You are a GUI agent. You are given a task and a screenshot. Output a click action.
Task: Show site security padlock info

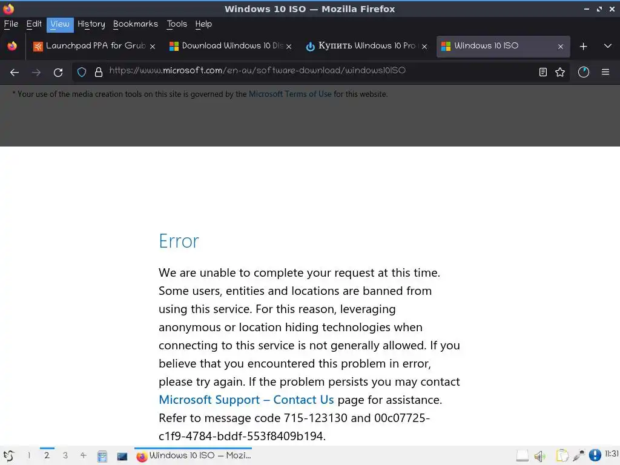pos(99,72)
